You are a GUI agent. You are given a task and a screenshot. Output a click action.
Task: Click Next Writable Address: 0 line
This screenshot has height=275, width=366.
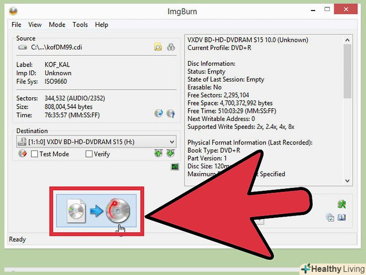pyautogui.click(x=221, y=119)
